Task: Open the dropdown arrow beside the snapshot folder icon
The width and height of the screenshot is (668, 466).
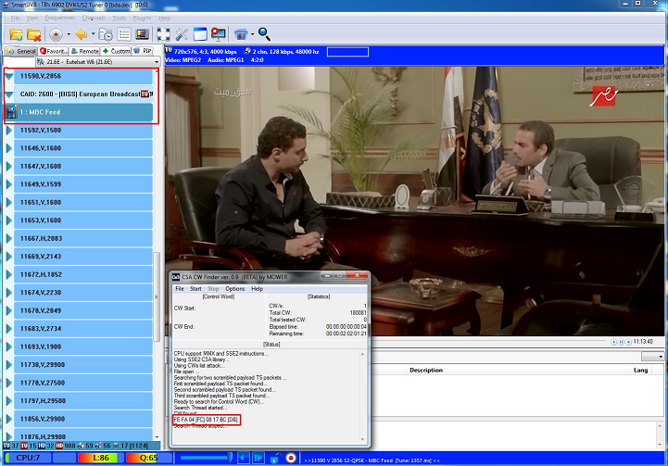Action: 252,34
